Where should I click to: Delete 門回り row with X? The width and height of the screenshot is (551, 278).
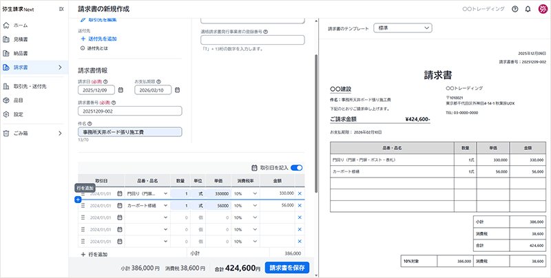point(300,193)
